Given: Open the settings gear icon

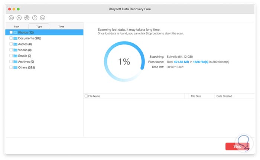Looking at the screenshot, I should click(x=27, y=17).
